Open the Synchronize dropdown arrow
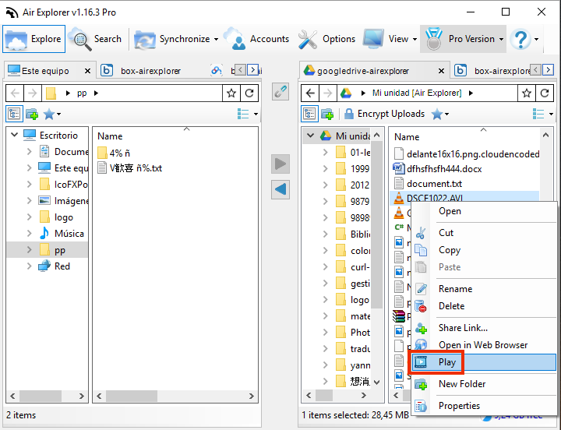This screenshot has width=561, height=430. coord(216,40)
